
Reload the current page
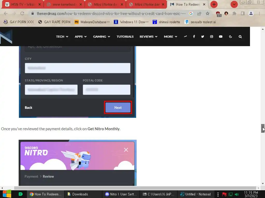click(x=22, y=13)
